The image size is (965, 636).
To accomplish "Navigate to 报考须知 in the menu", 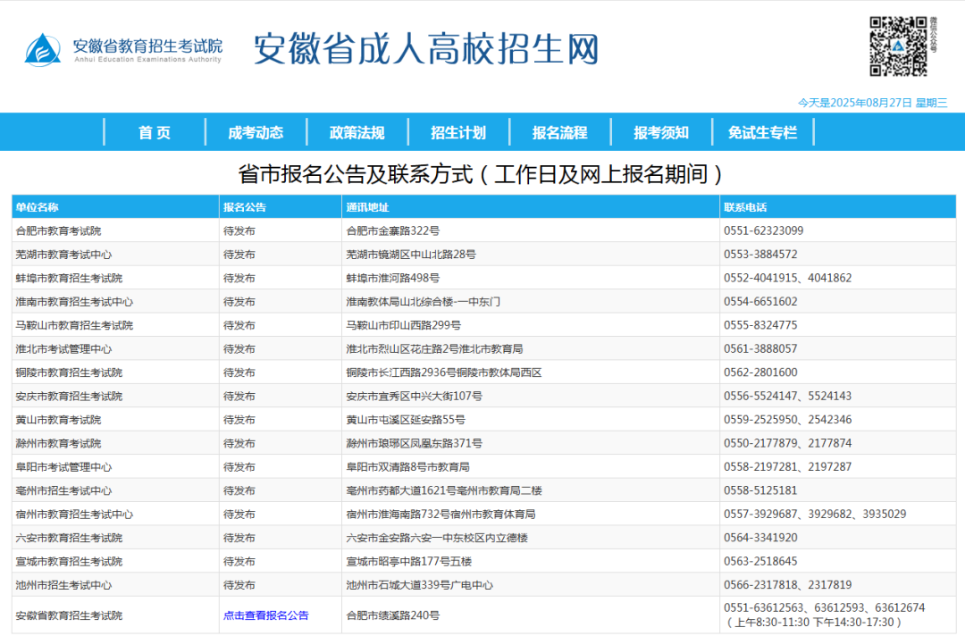I will click(x=661, y=132).
